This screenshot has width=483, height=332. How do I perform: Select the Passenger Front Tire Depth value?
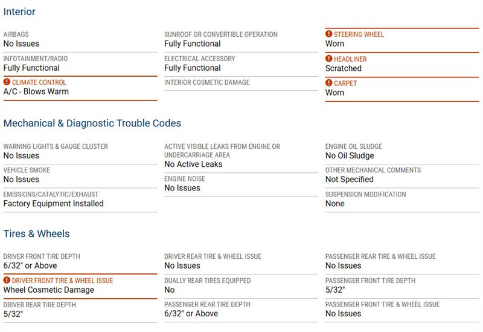pos(335,290)
